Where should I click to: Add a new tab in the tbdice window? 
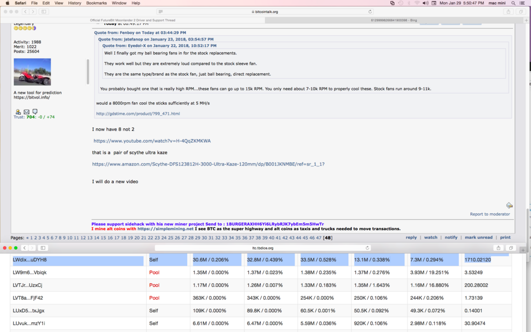click(x=523, y=250)
